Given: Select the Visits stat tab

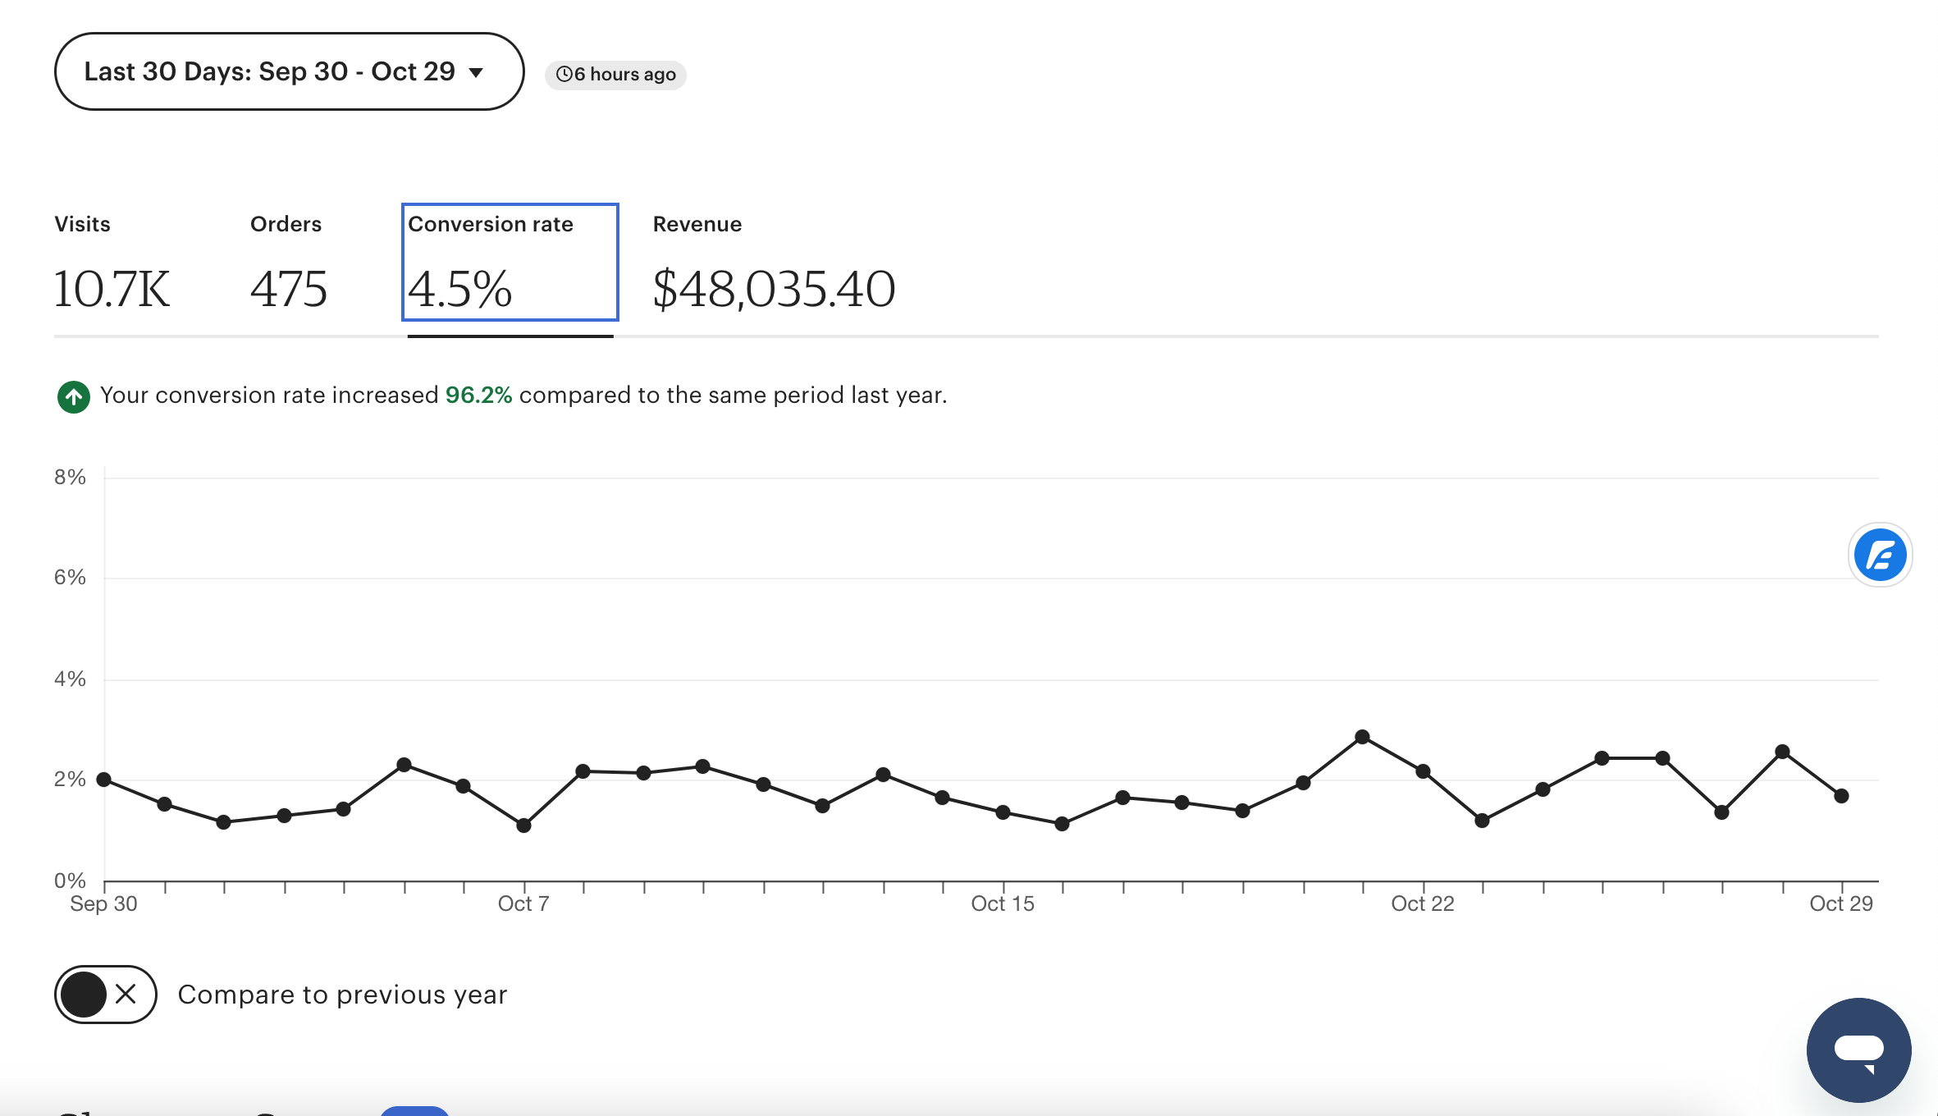Looking at the screenshot, I should coord(112,264).
